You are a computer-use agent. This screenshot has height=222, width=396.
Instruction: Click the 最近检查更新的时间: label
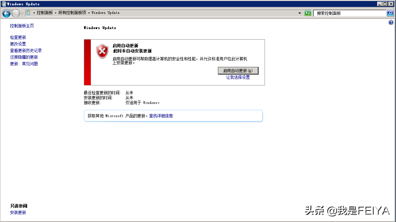click(102, 93)
